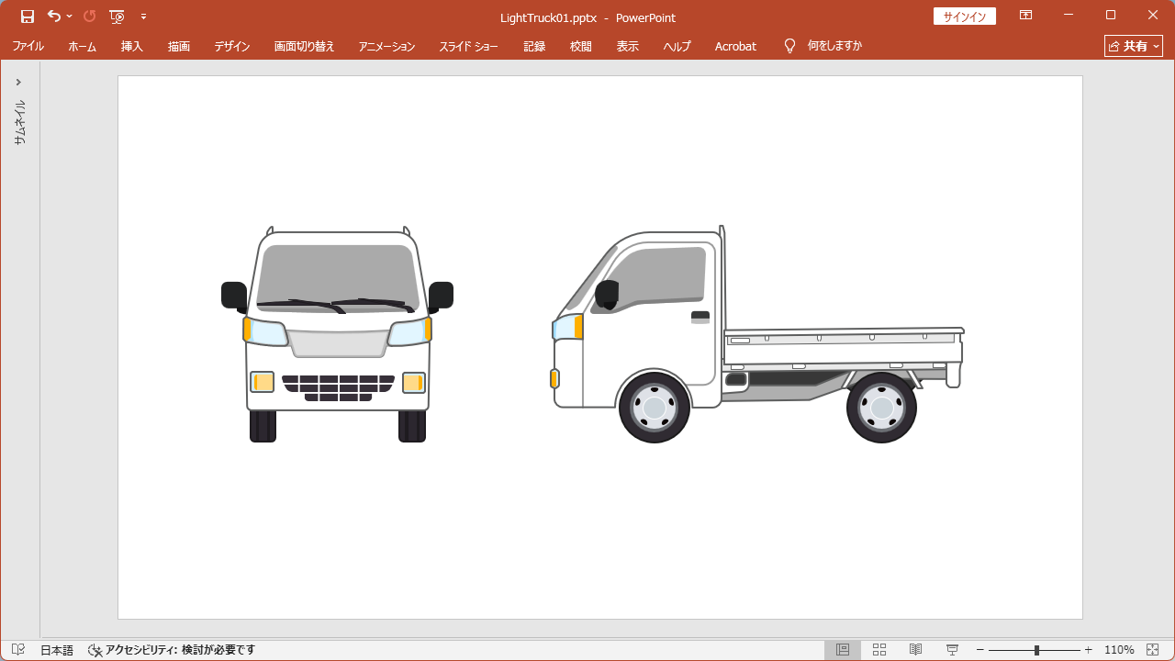Switch to Slide Sorter view
Image resolution: width=1175 pixels, height=661 pixels.
(878, 650)
